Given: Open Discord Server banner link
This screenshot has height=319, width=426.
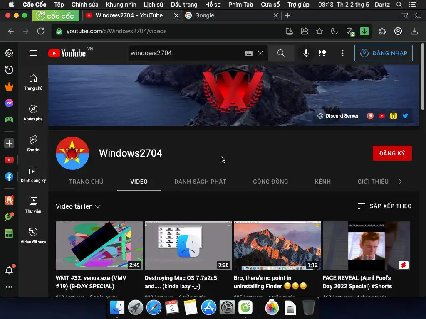Looking at the screenshot, I should pos(338,116).
